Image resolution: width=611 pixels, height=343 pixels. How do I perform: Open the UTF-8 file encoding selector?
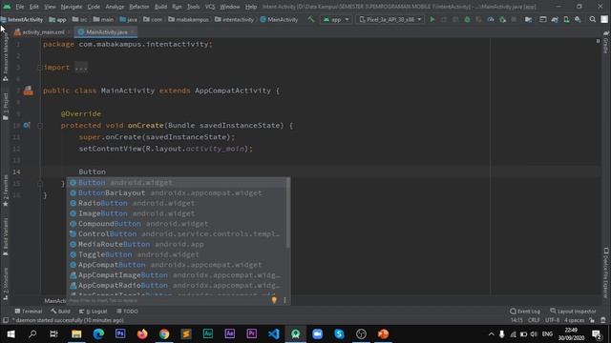pyautogui.click(x=552, y=320)
